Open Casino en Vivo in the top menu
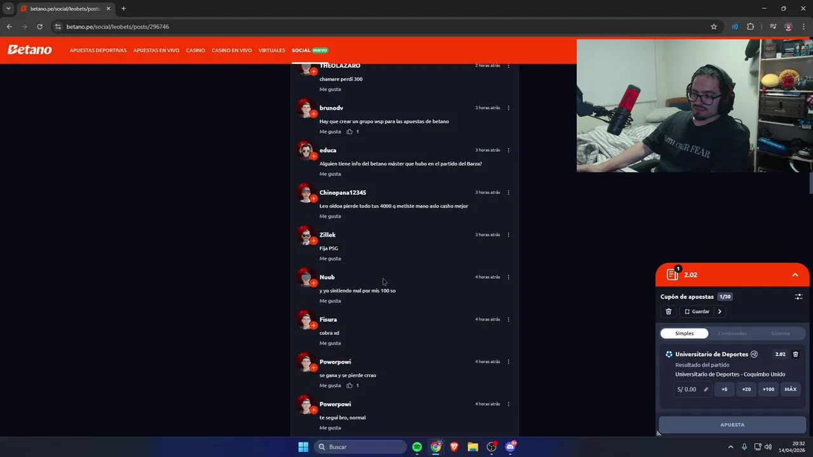This screenshot has width=813, height=457. click(x=232, y=50)
